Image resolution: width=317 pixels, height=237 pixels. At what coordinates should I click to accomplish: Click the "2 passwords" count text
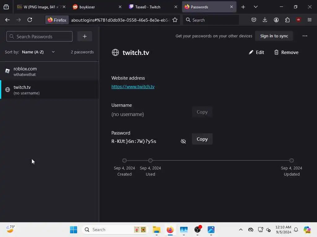(82, 52)
